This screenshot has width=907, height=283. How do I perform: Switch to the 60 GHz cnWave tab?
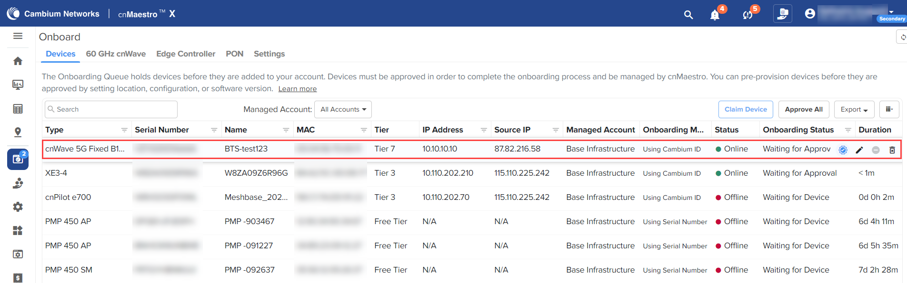coord(116,54)
